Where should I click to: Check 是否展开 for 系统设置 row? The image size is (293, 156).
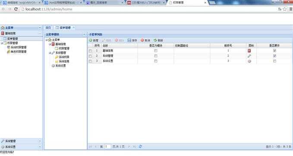274,61
